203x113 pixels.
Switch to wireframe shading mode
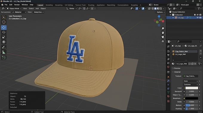tap(153, 9)
